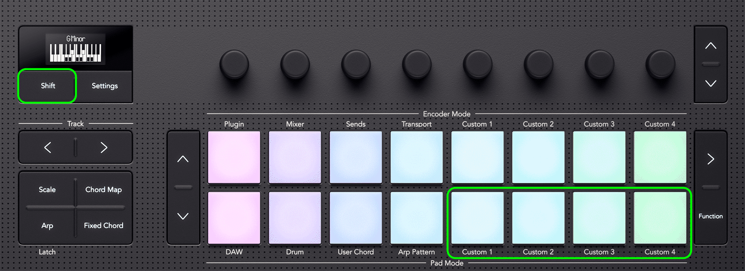The image size is (745, 271).
Task: Select encoder mode Custom 1 pad
Action: pyautogui.click(x=477, y=157)
